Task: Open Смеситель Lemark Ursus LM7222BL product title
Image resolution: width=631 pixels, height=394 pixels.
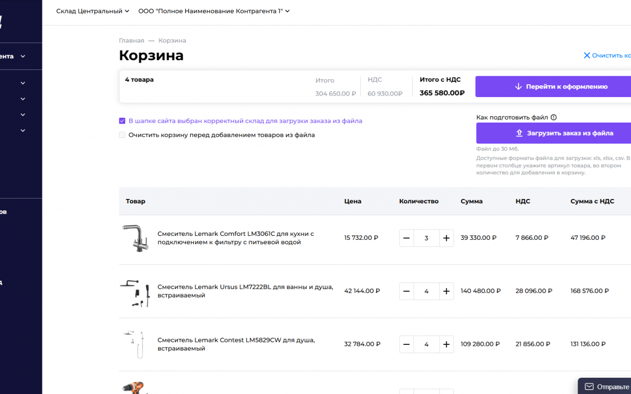Action: pos(245,291)
